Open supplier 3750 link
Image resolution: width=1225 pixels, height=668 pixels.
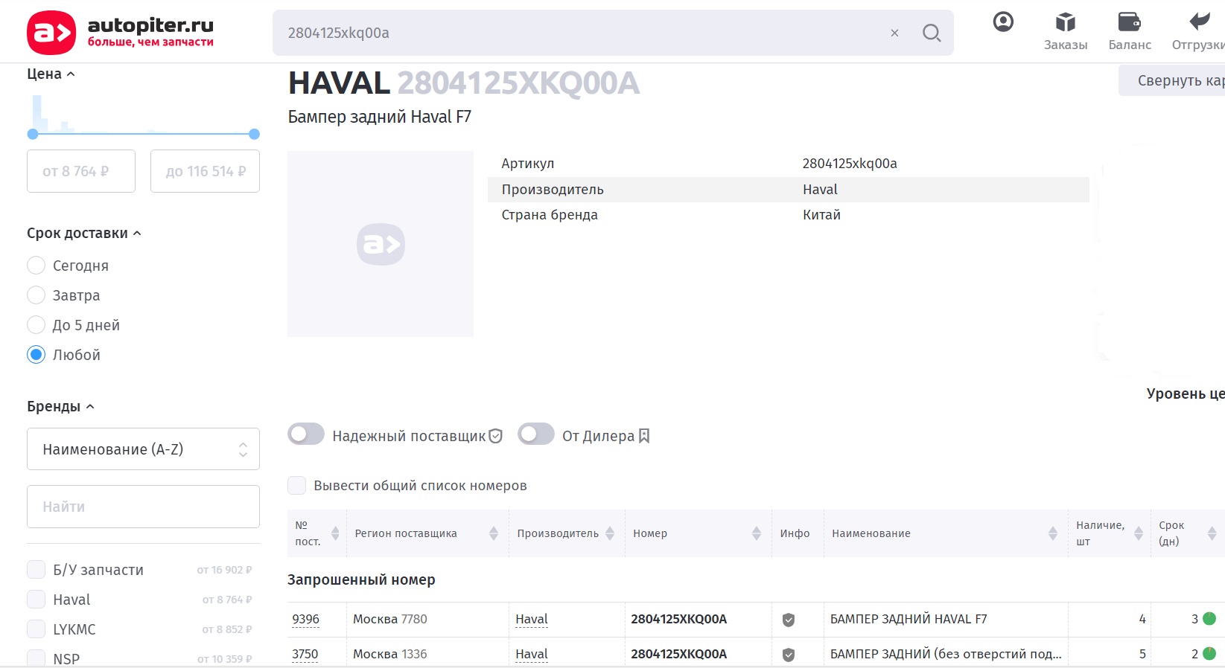(x=305, y=655)
